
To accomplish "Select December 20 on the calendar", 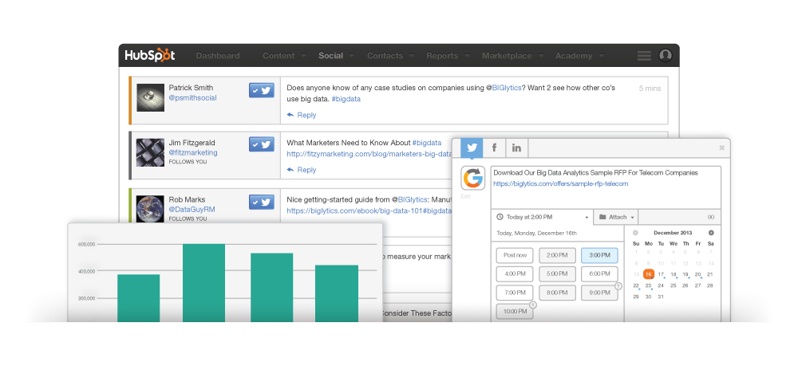I will click(698, 274).
